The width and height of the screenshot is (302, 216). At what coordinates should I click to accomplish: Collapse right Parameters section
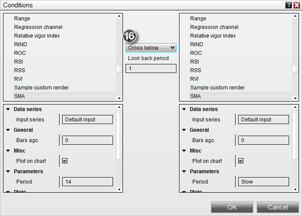point(184,172)
